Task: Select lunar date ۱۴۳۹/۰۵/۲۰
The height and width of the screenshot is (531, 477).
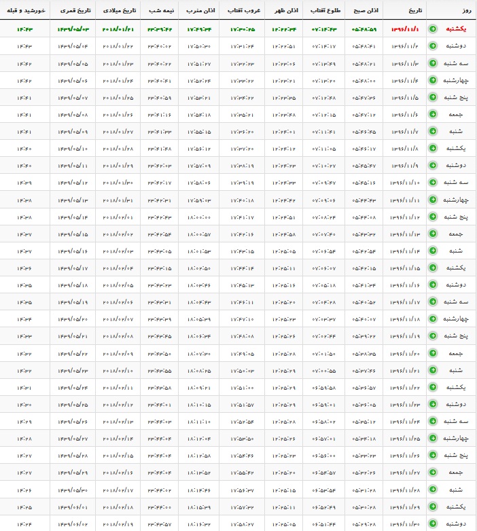Action: pos(73,319)
